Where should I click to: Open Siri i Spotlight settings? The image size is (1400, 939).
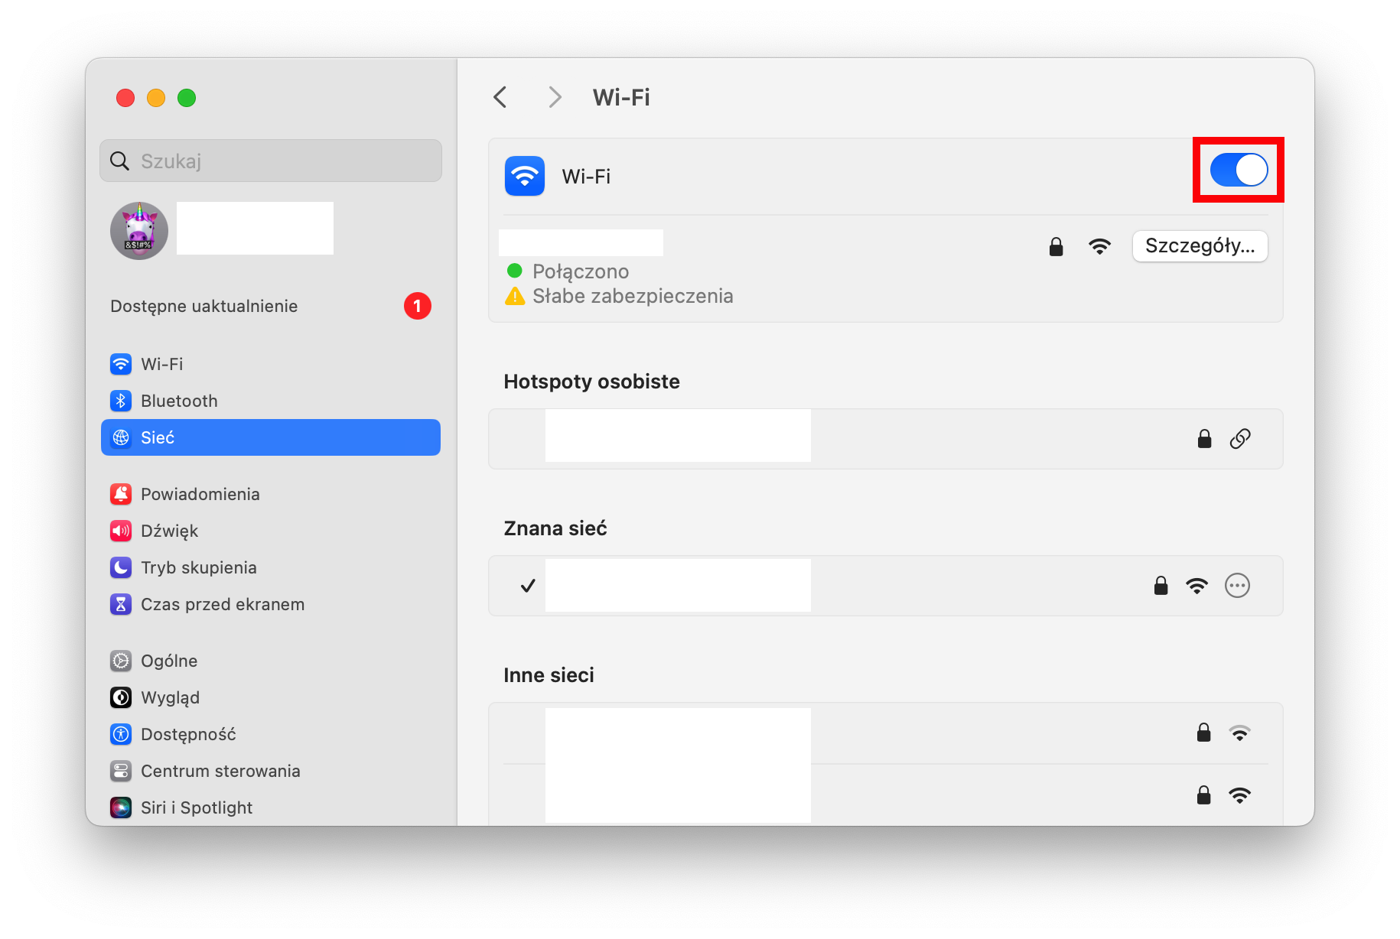[x=271, y=807]
